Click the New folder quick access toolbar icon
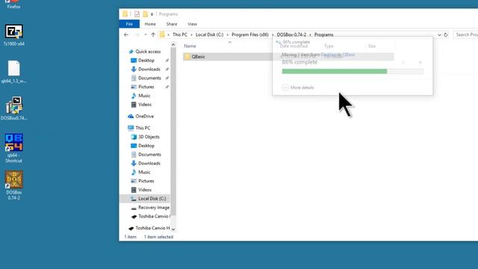 click(145, 14)
